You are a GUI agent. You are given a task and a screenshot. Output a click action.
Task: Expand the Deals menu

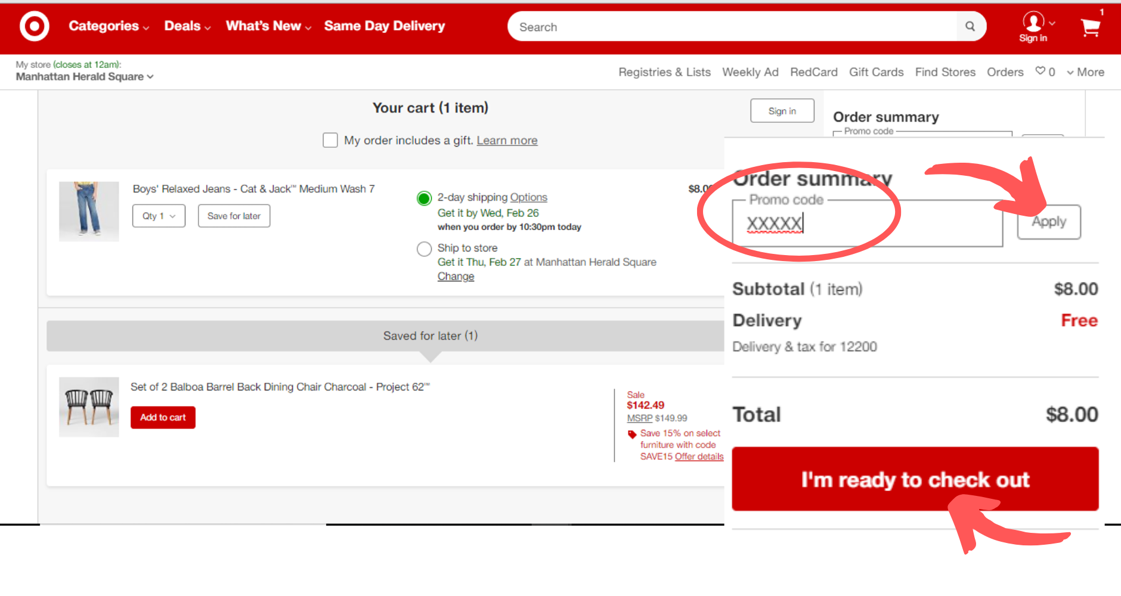click(x=187, y=26)
